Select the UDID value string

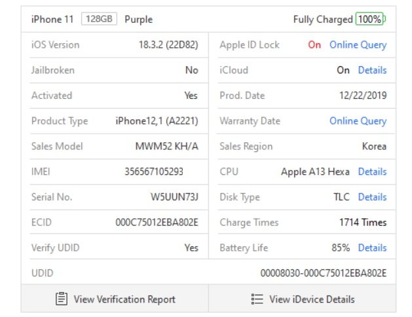324,273
